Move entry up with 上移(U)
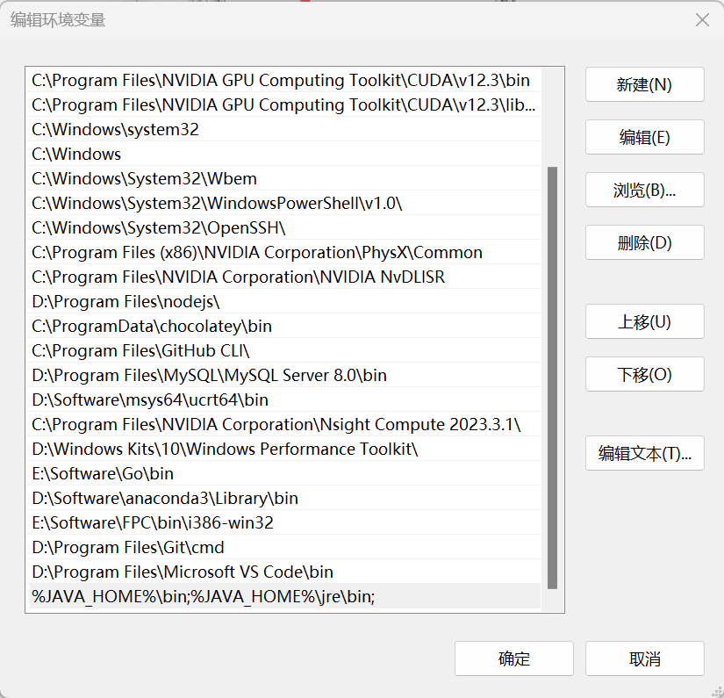The image size is (724, 698). (x=644, y=321)
